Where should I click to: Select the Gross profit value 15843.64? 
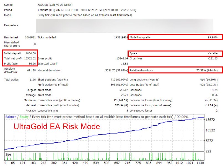[122, 58]
